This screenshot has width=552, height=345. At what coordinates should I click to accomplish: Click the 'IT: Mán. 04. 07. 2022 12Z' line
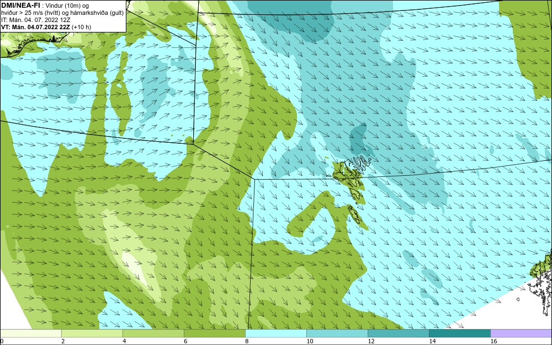click(35, 20)
